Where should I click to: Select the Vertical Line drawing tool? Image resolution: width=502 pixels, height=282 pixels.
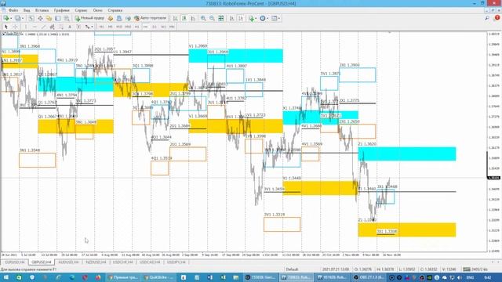point(26,27)
